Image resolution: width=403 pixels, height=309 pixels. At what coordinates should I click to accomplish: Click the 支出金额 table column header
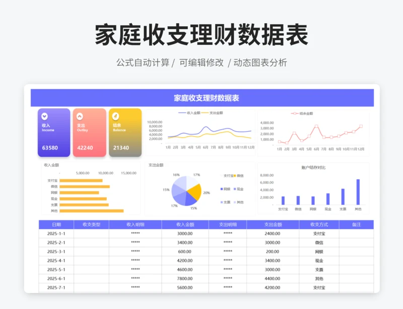pos(273,225)
